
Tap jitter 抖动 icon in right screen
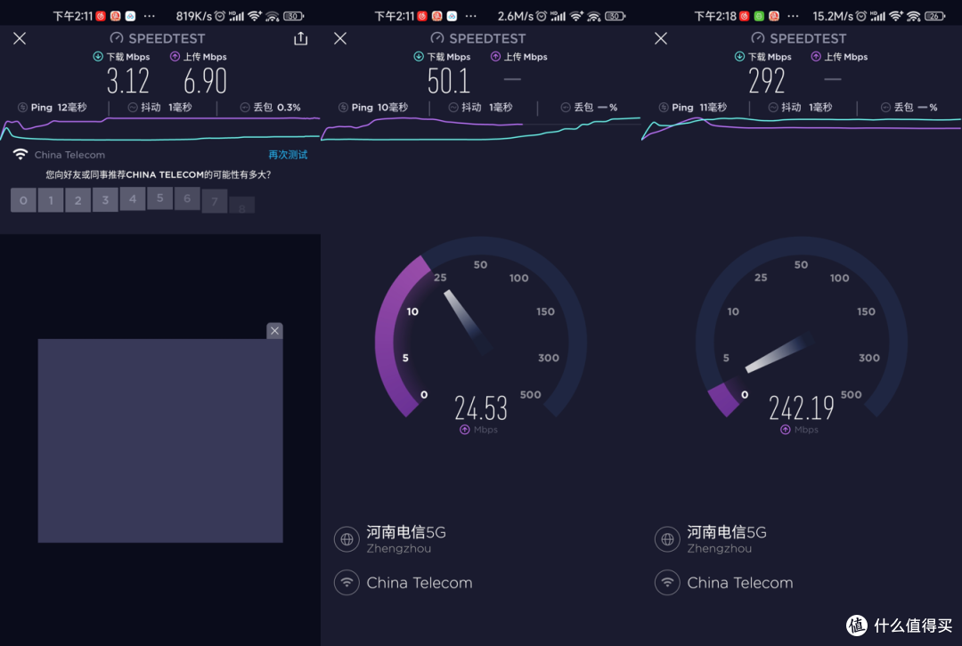[x=774, y=108]
